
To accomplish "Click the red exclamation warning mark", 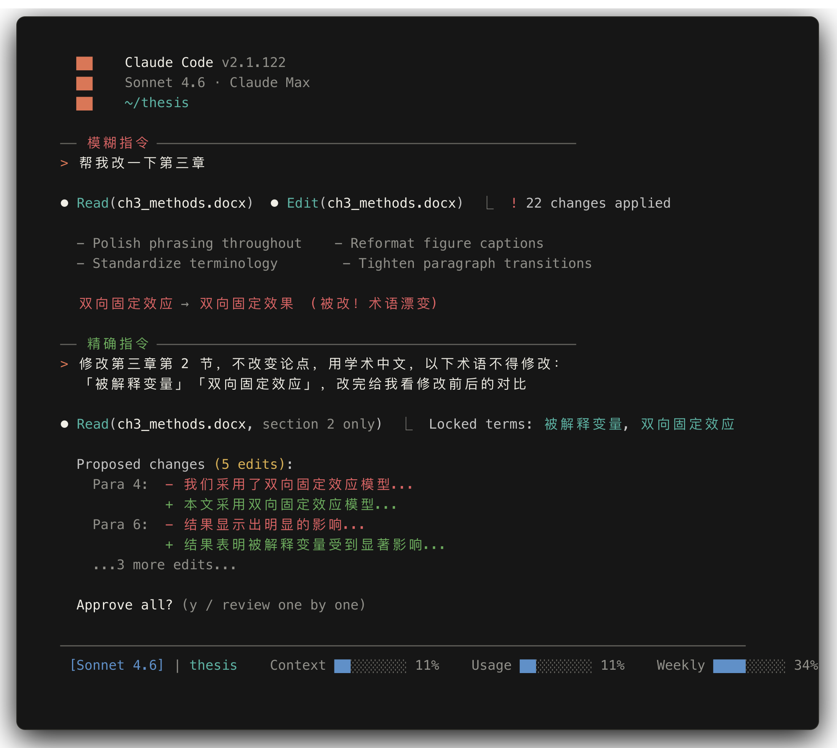I will click(x=513, y=203).
